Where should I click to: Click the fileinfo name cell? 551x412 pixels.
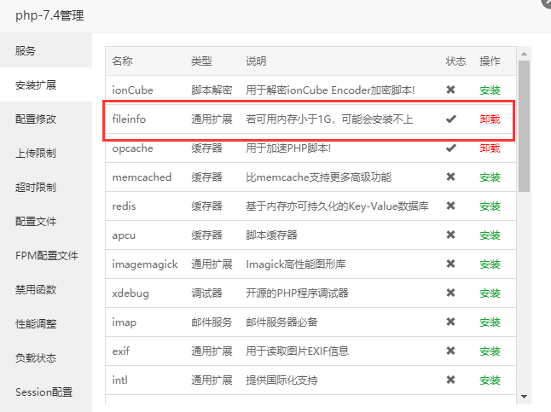pos(129,119)
